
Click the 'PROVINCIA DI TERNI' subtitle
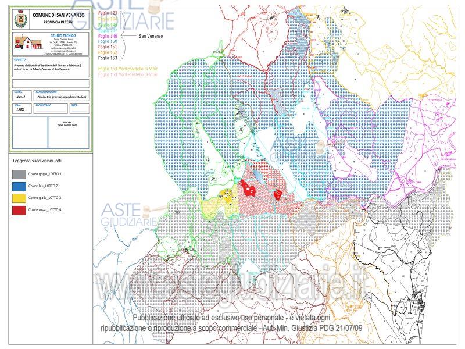(59, 22)
